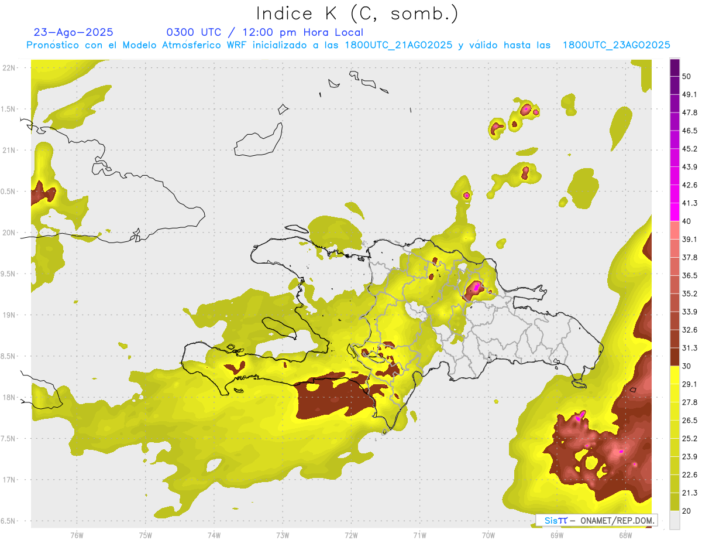The width and height of the screenshot is (702, 543).
Task: Select the salmon swatch between 39.1 and 40
Action: 675,230
